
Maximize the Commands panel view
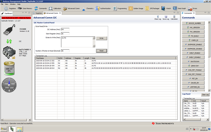(209, 13)
